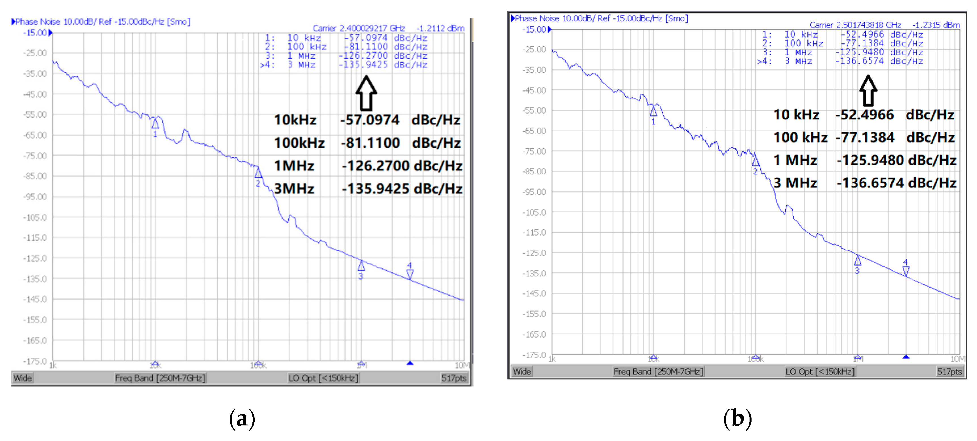Click marker 2 triangle on right plot
This screenshot has height=441, width=977.
[756, 162]
